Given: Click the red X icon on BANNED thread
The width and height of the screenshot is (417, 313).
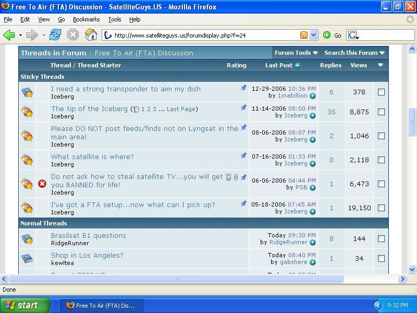Looking at the screenshot, I should (42, 184).
